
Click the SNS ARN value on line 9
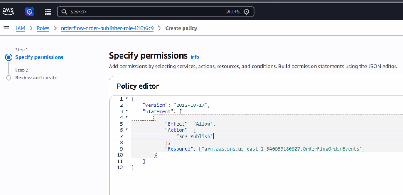281,149
